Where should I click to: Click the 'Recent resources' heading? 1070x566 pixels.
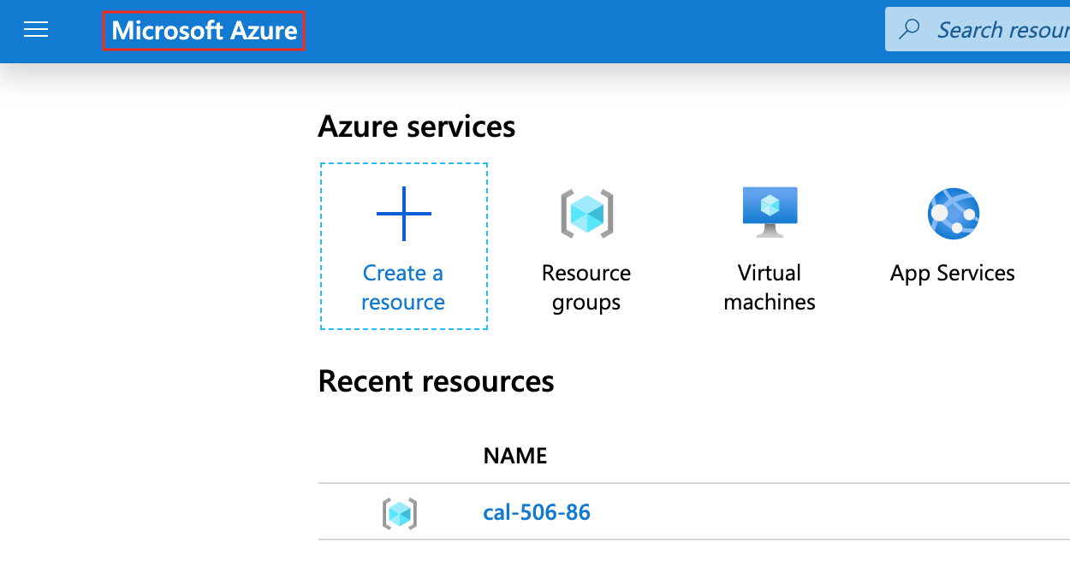coord(436,380)
